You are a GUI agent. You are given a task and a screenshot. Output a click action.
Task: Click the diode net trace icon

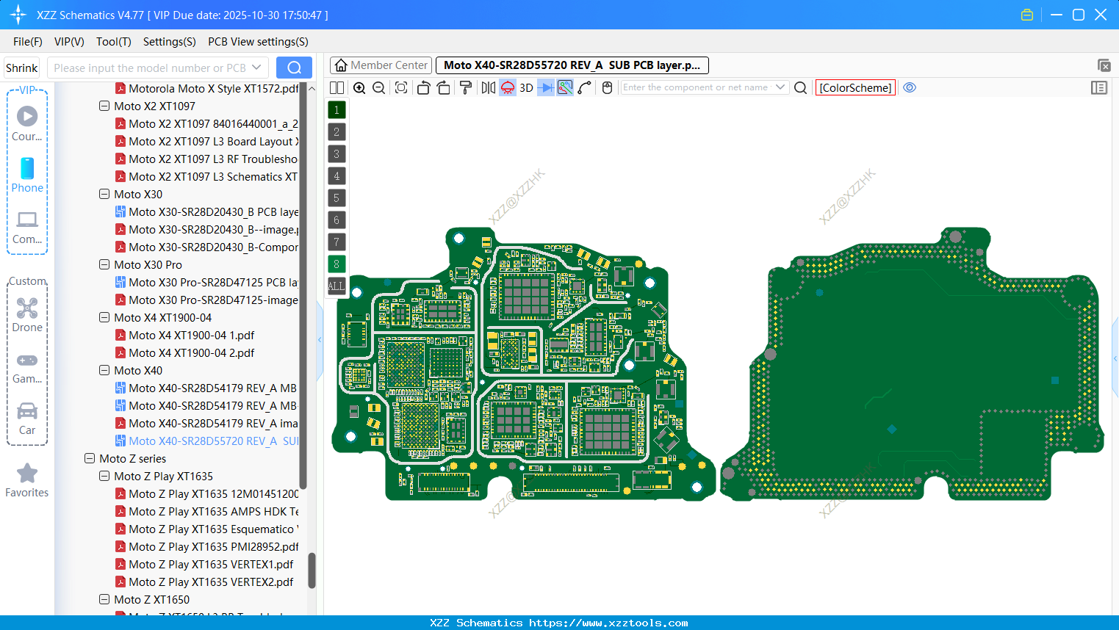tap(544, 87)
